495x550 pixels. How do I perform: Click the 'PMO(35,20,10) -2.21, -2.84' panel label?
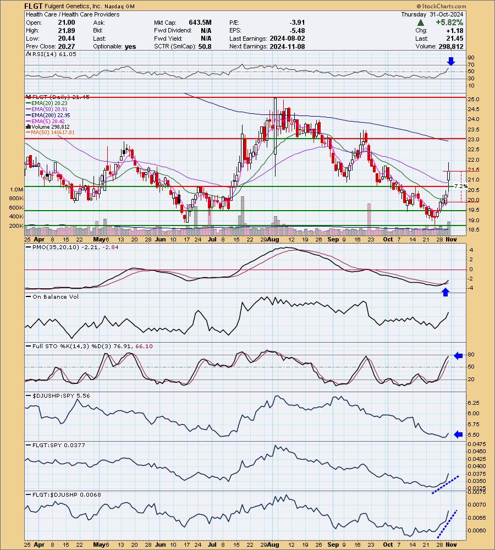click(75, 248)
